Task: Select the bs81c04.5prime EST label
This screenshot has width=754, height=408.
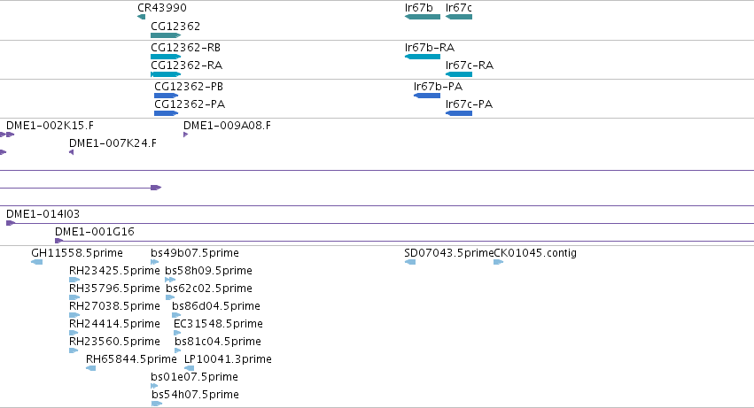Action: coord(218,342)
